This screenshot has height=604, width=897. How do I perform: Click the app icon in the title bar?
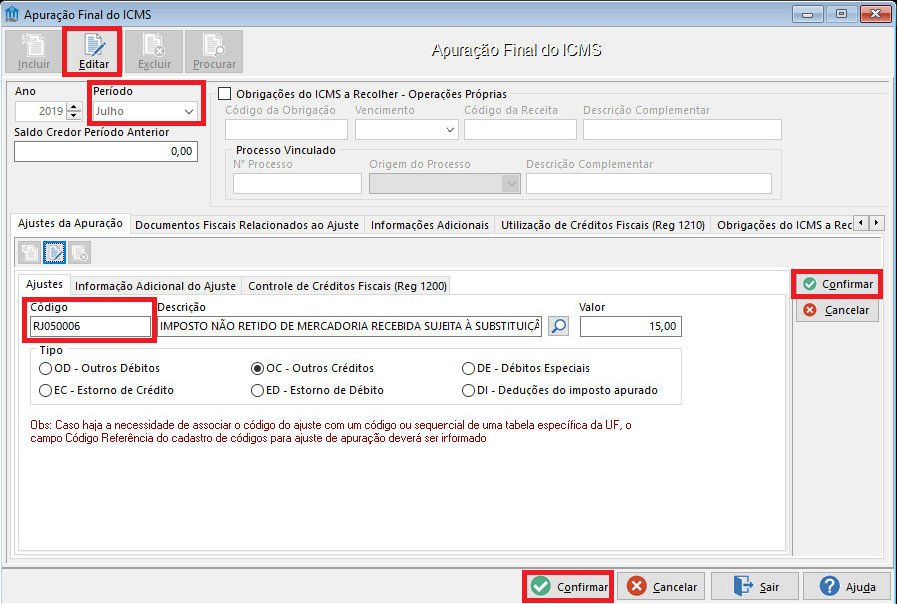click(11, 14)
